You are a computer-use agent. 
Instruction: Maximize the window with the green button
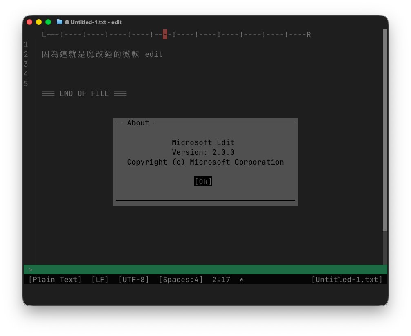48,22
